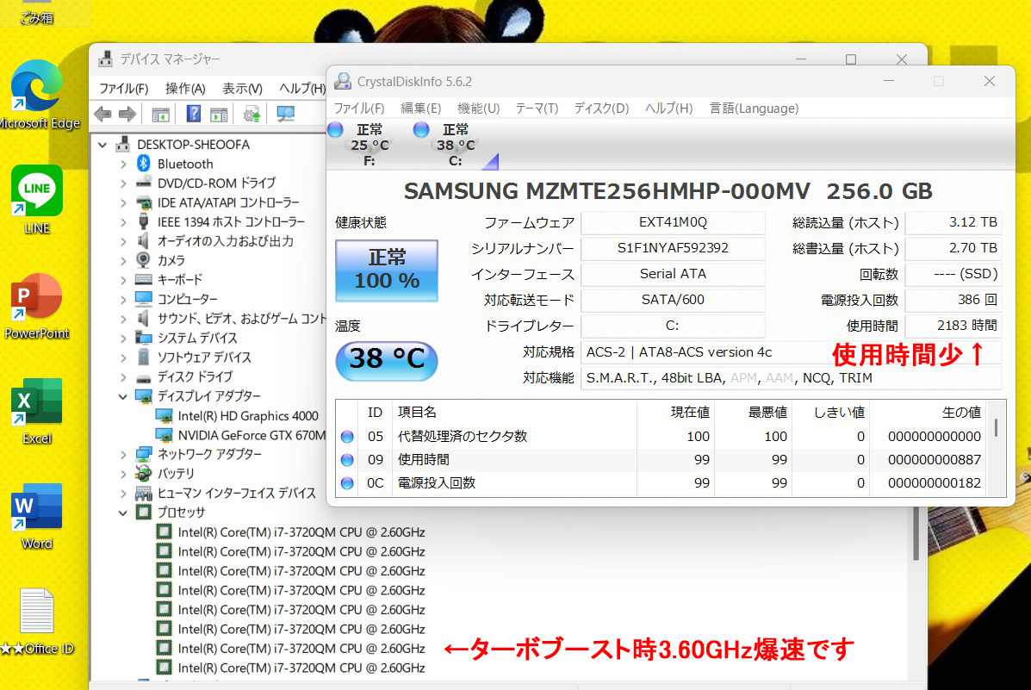Click the monitor scan icon in Device Manager toolbar
Screen dimensions: 1031x690
click(286, 114)
